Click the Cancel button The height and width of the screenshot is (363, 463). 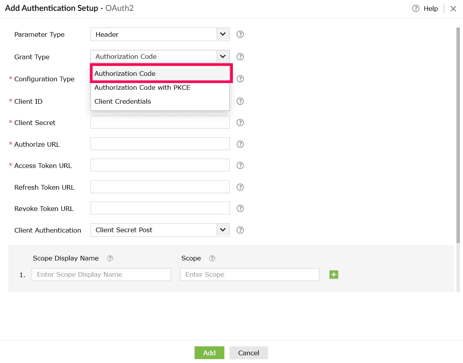pos(249,353)
